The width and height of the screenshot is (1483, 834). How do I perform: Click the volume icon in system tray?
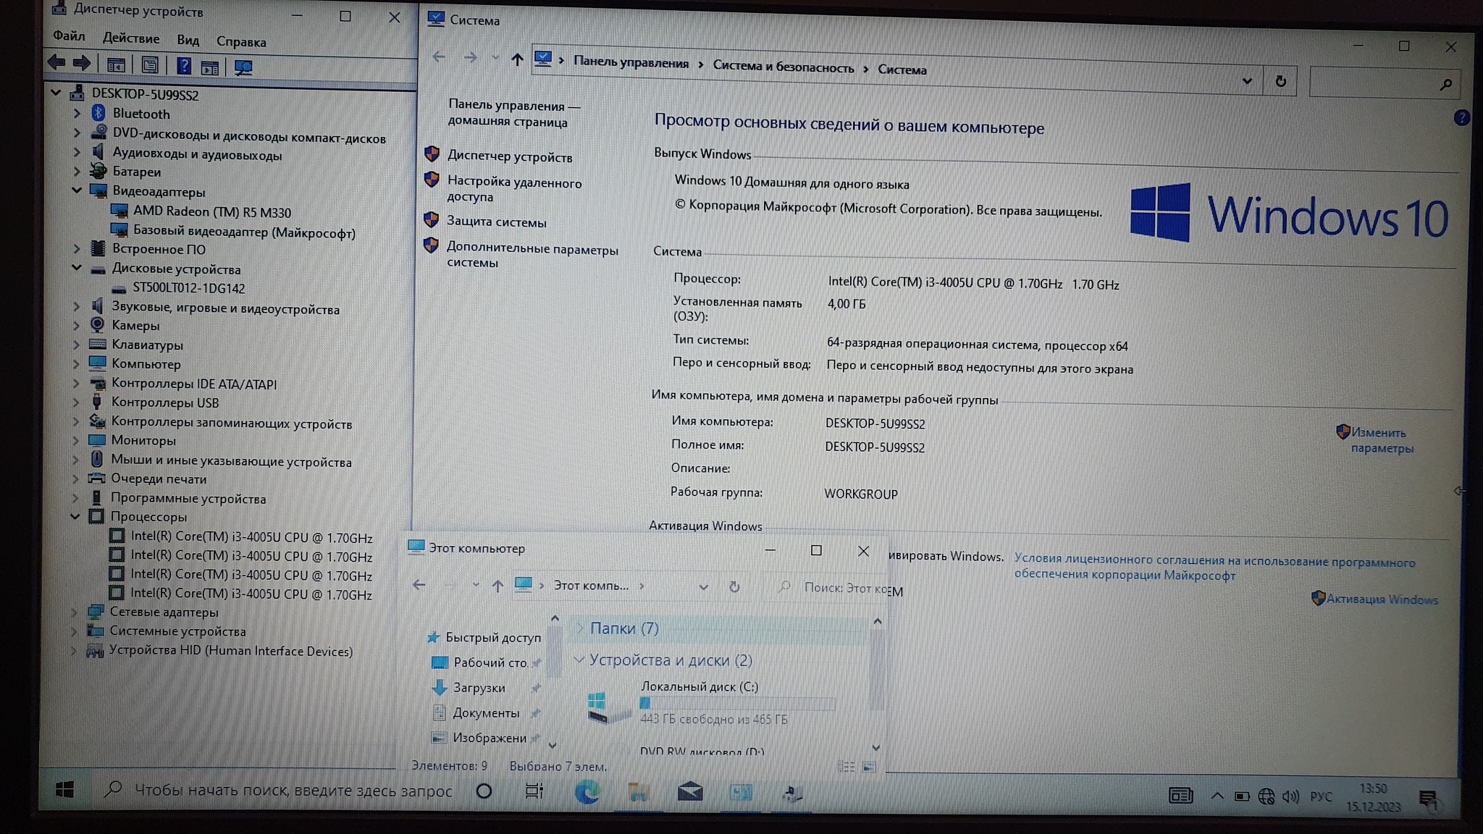click(1290, 797)
